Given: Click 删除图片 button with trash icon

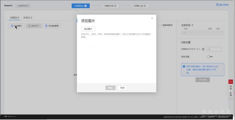Looking at the screenshot, I should tap(34, 26).
